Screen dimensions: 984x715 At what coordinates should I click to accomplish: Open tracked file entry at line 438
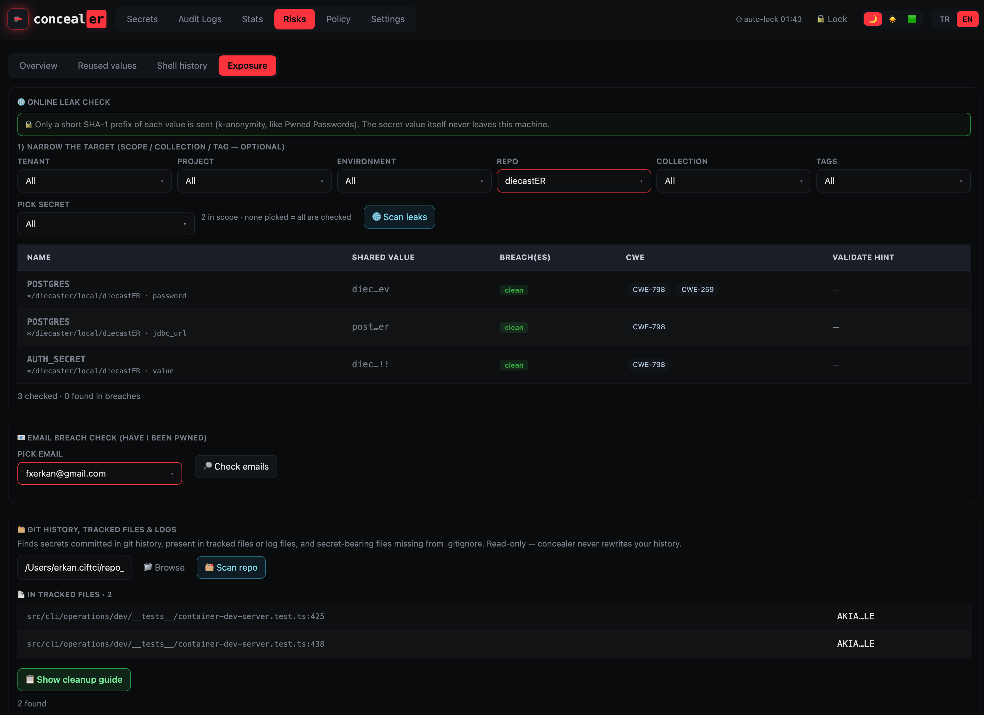point(175,643)
